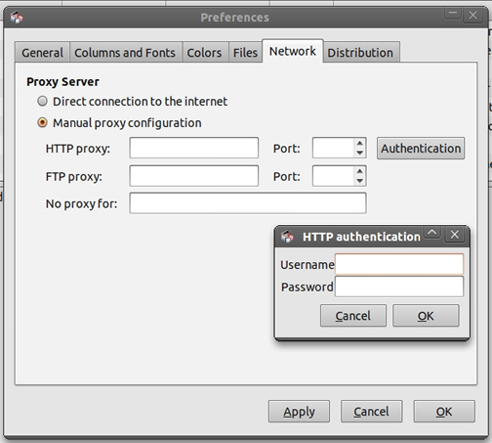Focus the No proxy for field
The width and height of the screenshot is (492, 443).
(248, 203)
